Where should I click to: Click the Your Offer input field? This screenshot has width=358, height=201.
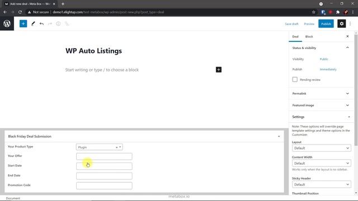(x=104, y=156)
